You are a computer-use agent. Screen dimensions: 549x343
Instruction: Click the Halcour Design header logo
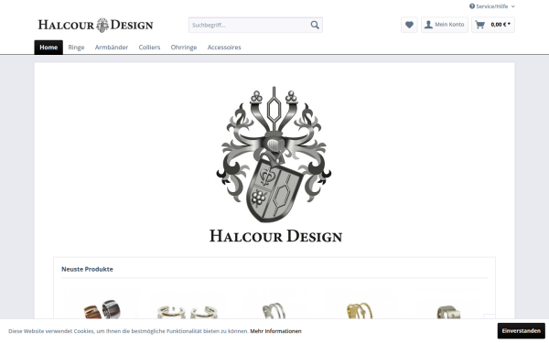(x=95, y=26)
